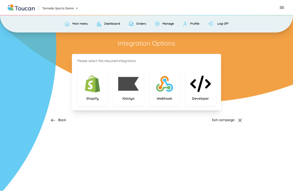
Task: Click the Exit campaign text
Action: click(x=223, y=120)
